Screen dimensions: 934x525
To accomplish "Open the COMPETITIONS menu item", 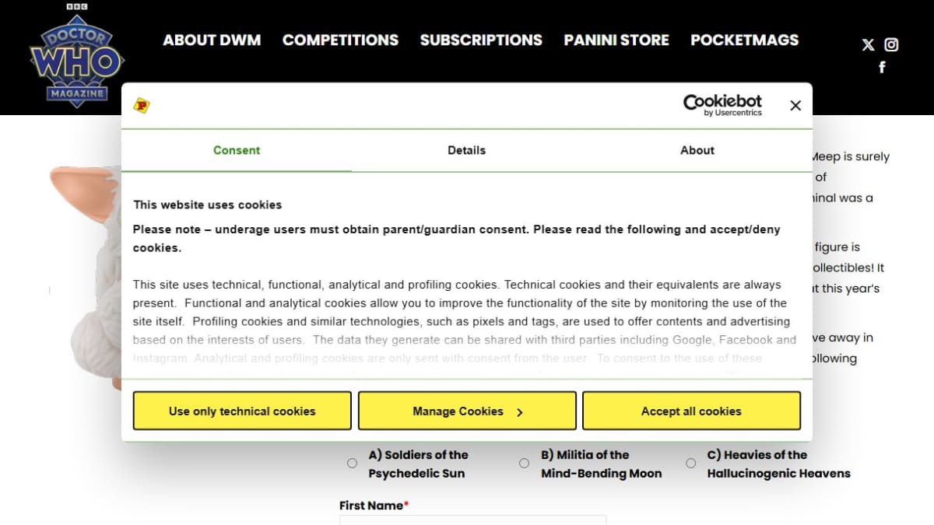I will tap(340, 40).
